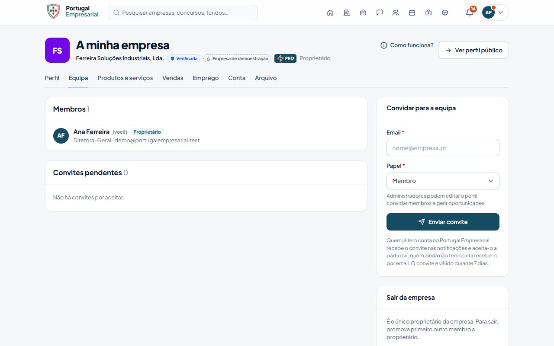Open the AF user account menu
Viewport: 554px width, 346px height.
495,13
